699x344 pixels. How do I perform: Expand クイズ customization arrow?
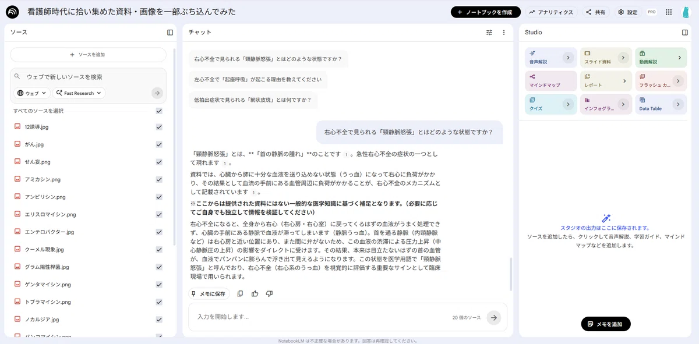pos(569,104)
